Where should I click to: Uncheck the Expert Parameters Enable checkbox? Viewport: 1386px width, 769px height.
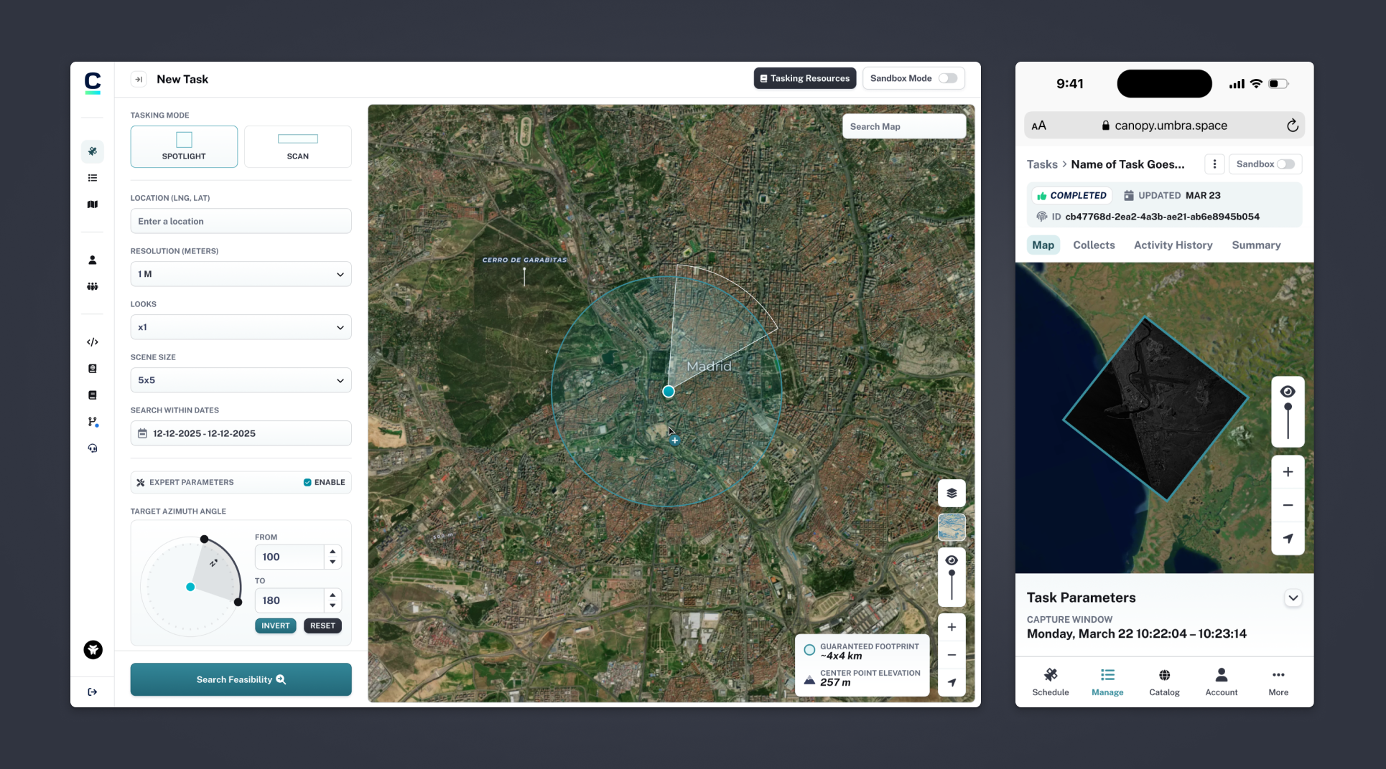[307, 482]
